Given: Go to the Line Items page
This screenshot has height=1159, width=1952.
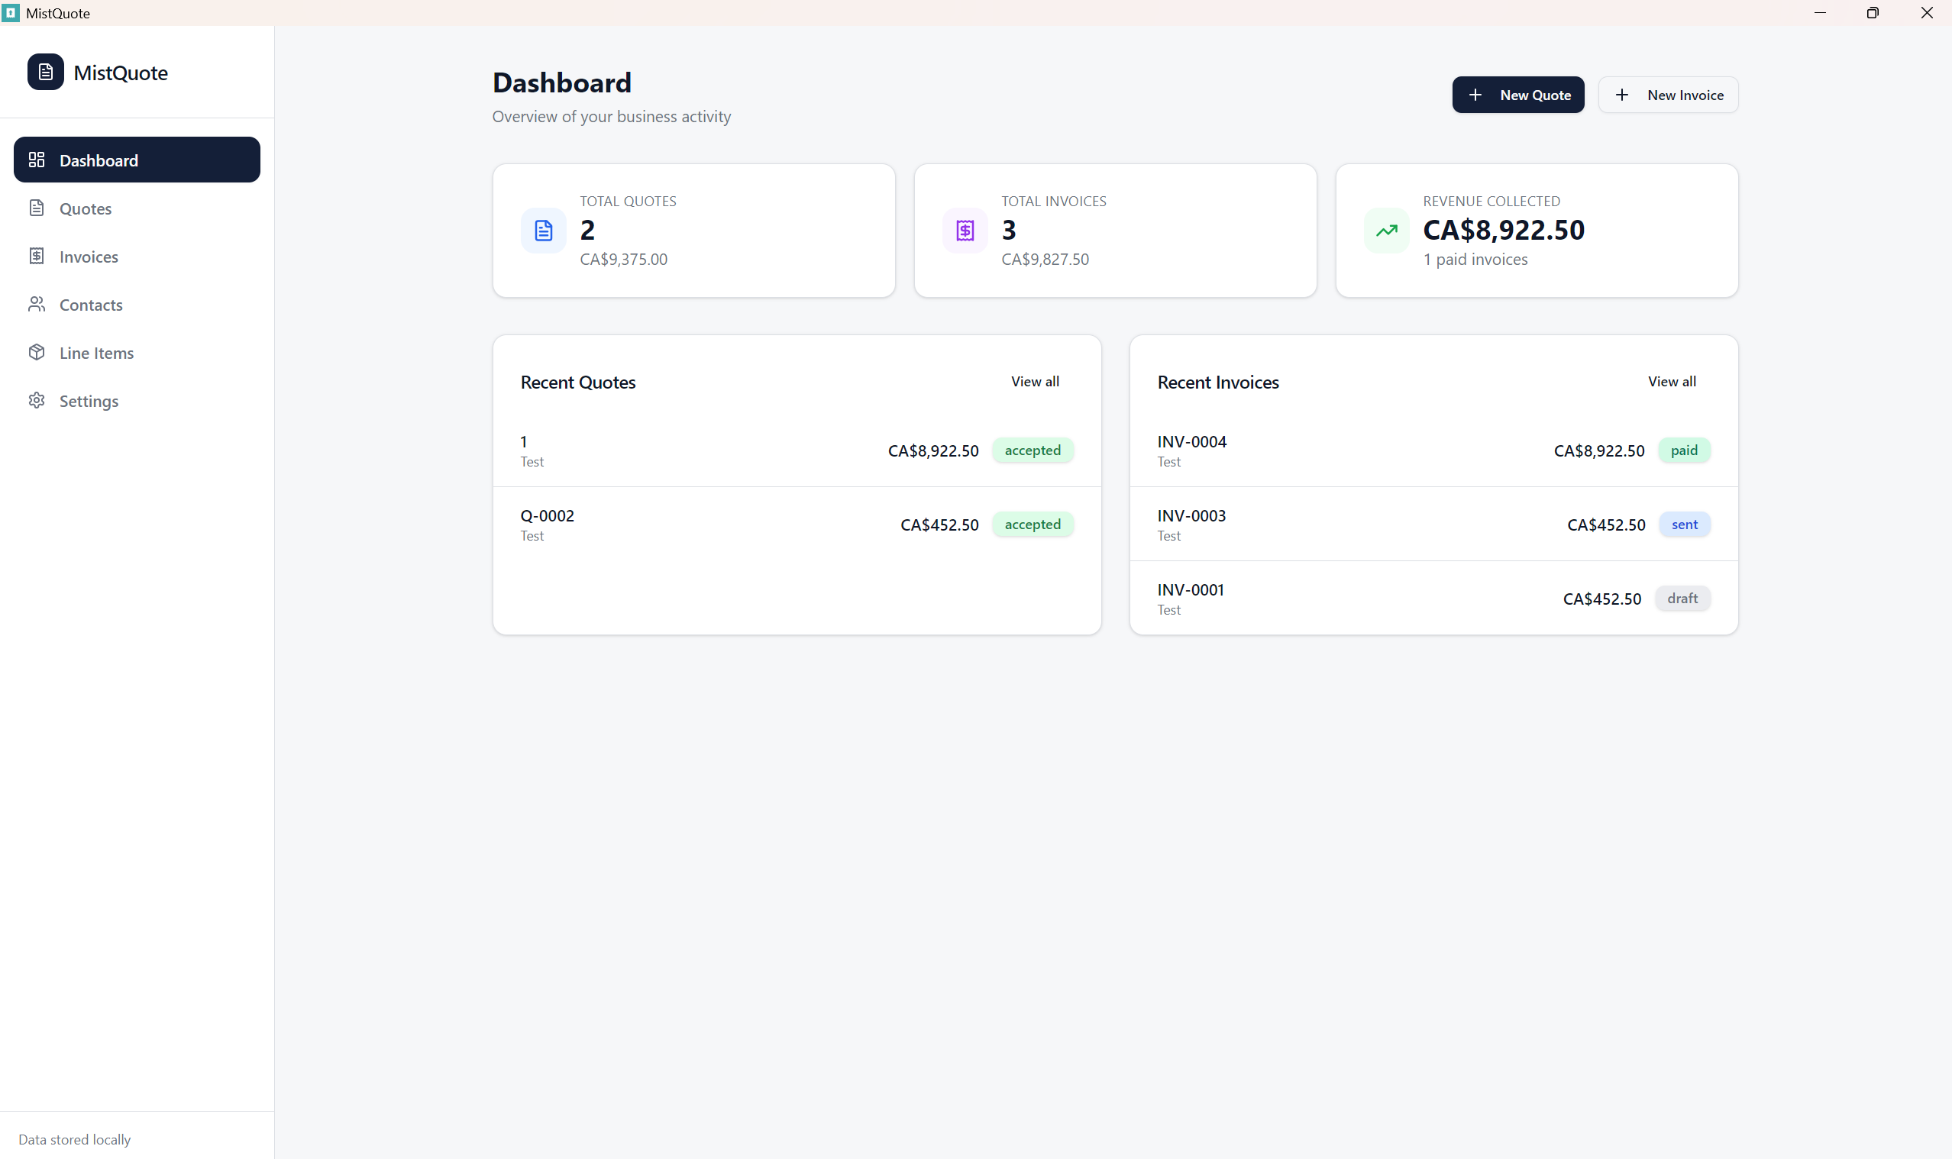Looking at the screenshot, I should click(96, 353).
